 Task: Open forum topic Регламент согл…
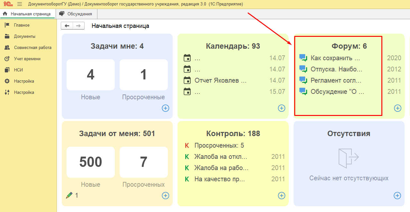336,80
